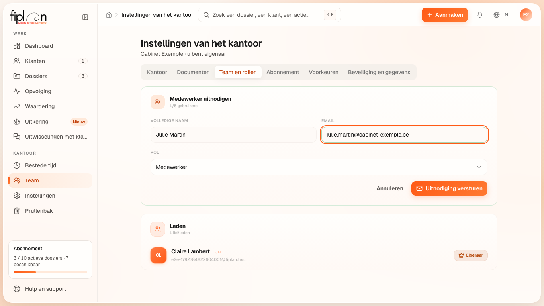This screenshot has height=306, width=544.
Task: Switch to the Abonnement tab
Action: point(283,72)
